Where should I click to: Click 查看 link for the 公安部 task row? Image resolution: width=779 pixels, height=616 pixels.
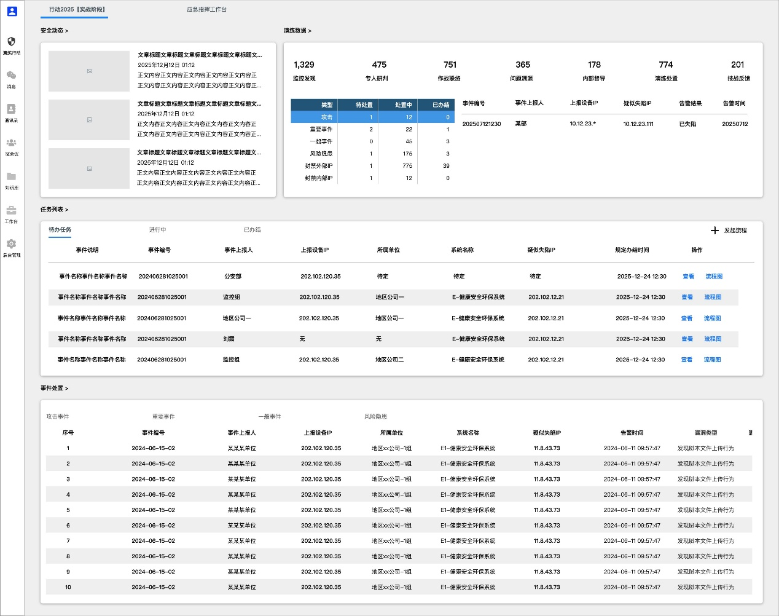click(688, 277)
